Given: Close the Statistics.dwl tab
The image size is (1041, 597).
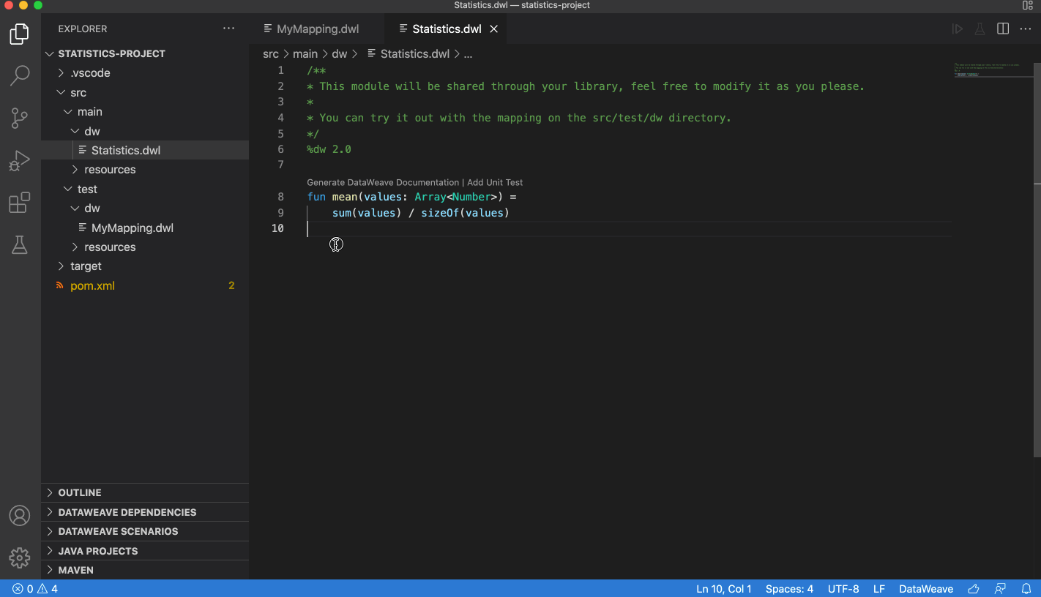Looking at the screenshot, I should (494, 29).
